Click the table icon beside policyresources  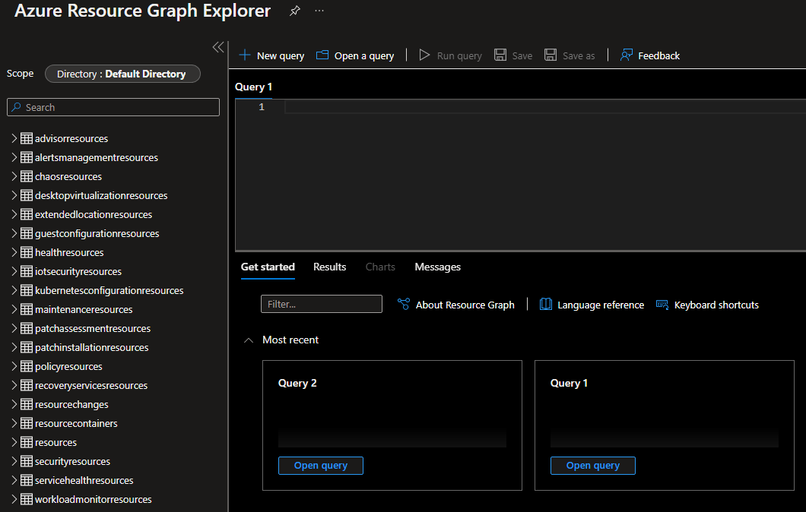pyautogui.click(x=27, y=366)
